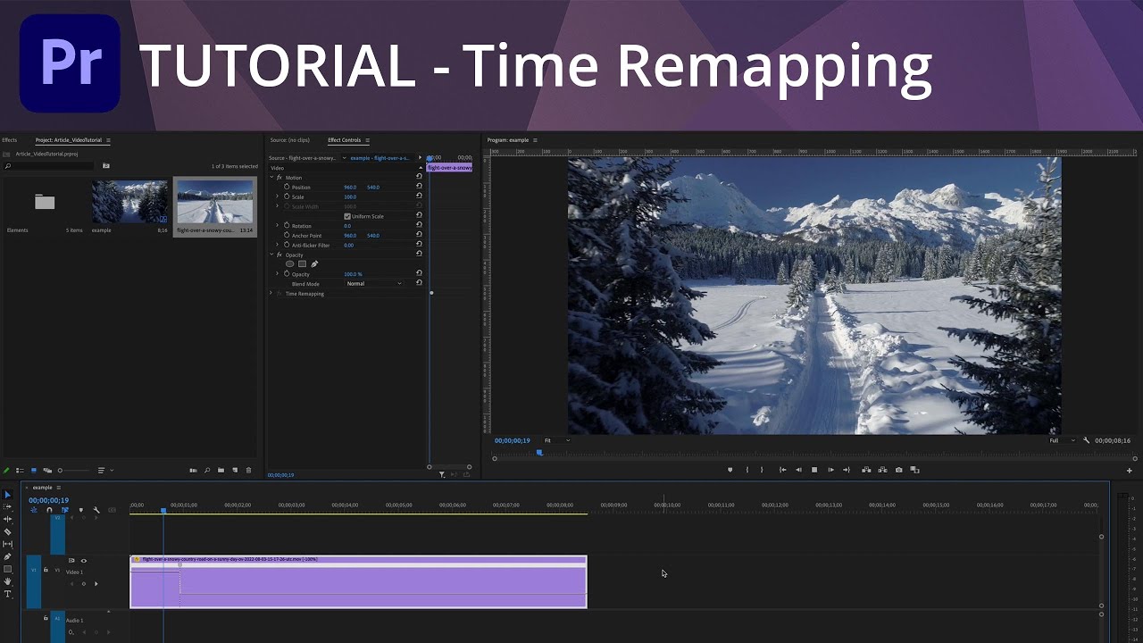Viewport: 1143px width, 643px height.
Task: Open the Project panel sort icons dropdown
Action: click(105, 470)
